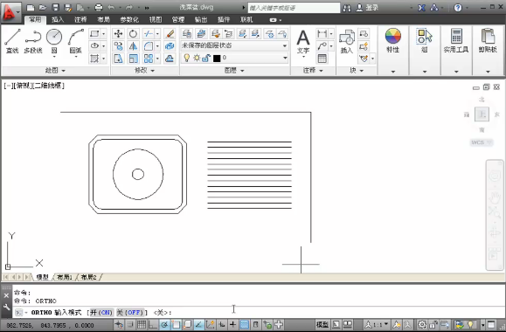Activate the Array tool

coord(148,59)
